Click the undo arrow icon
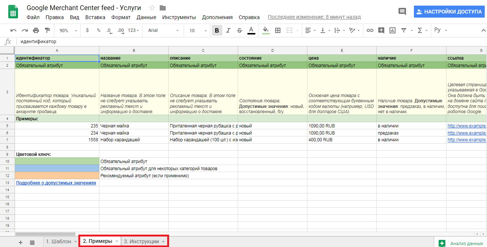The height and width of the screenshot is (247, 487). [13, 30]
